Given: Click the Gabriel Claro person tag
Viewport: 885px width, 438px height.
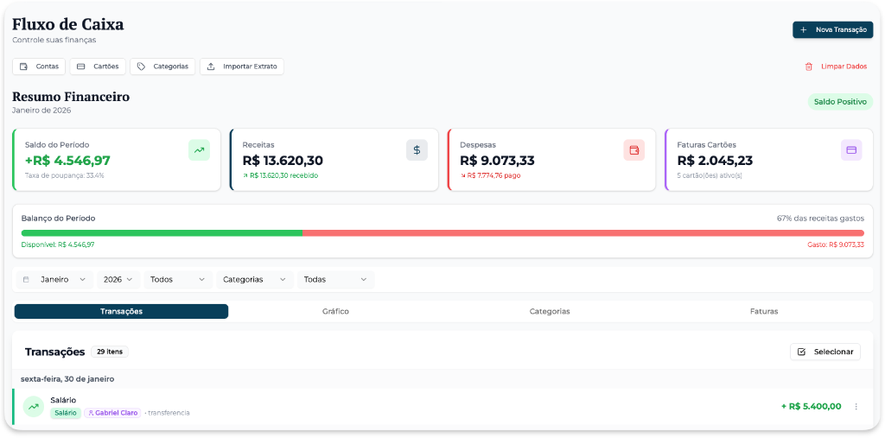Looking at the screenshot, I should (112, 413).
